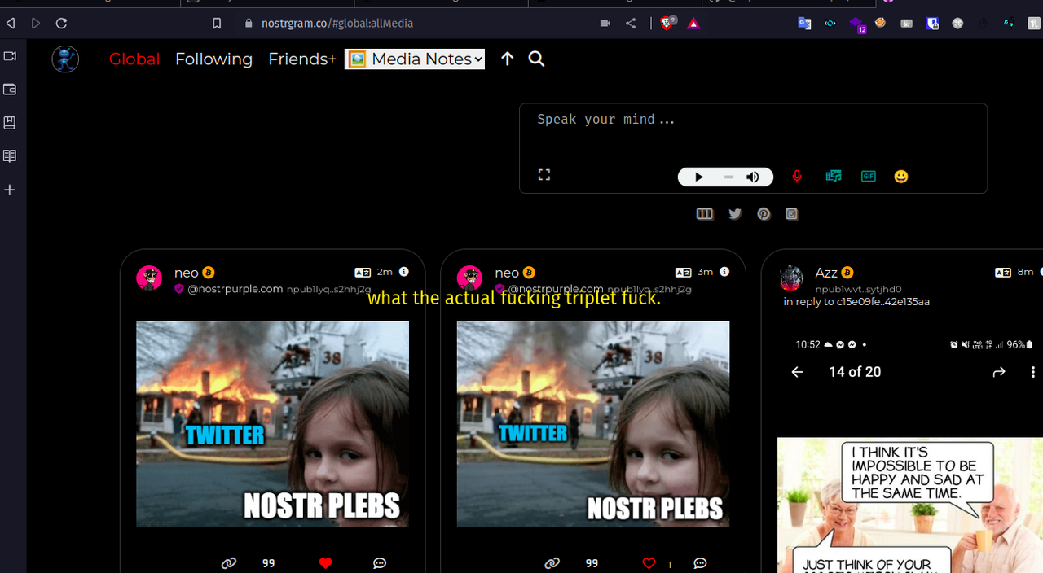Click the browser back arrow
1043x573 pixels.
(x=11, y=24)
